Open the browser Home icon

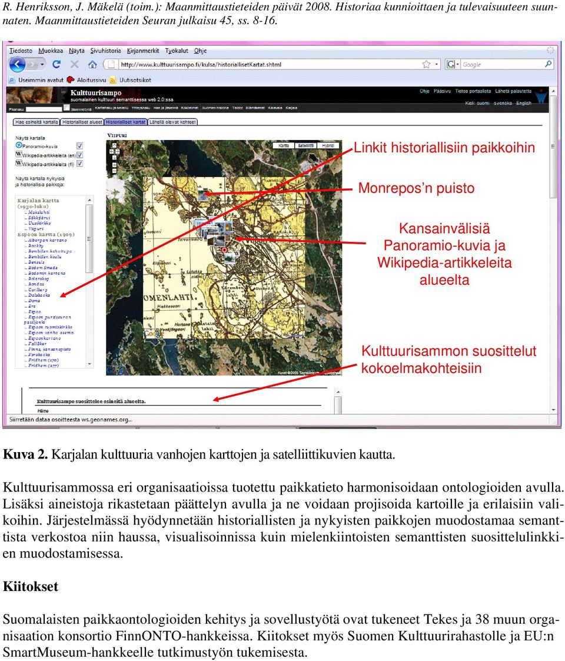92,65
